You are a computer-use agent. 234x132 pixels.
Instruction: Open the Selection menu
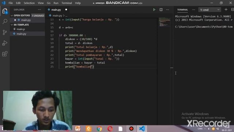29,3
